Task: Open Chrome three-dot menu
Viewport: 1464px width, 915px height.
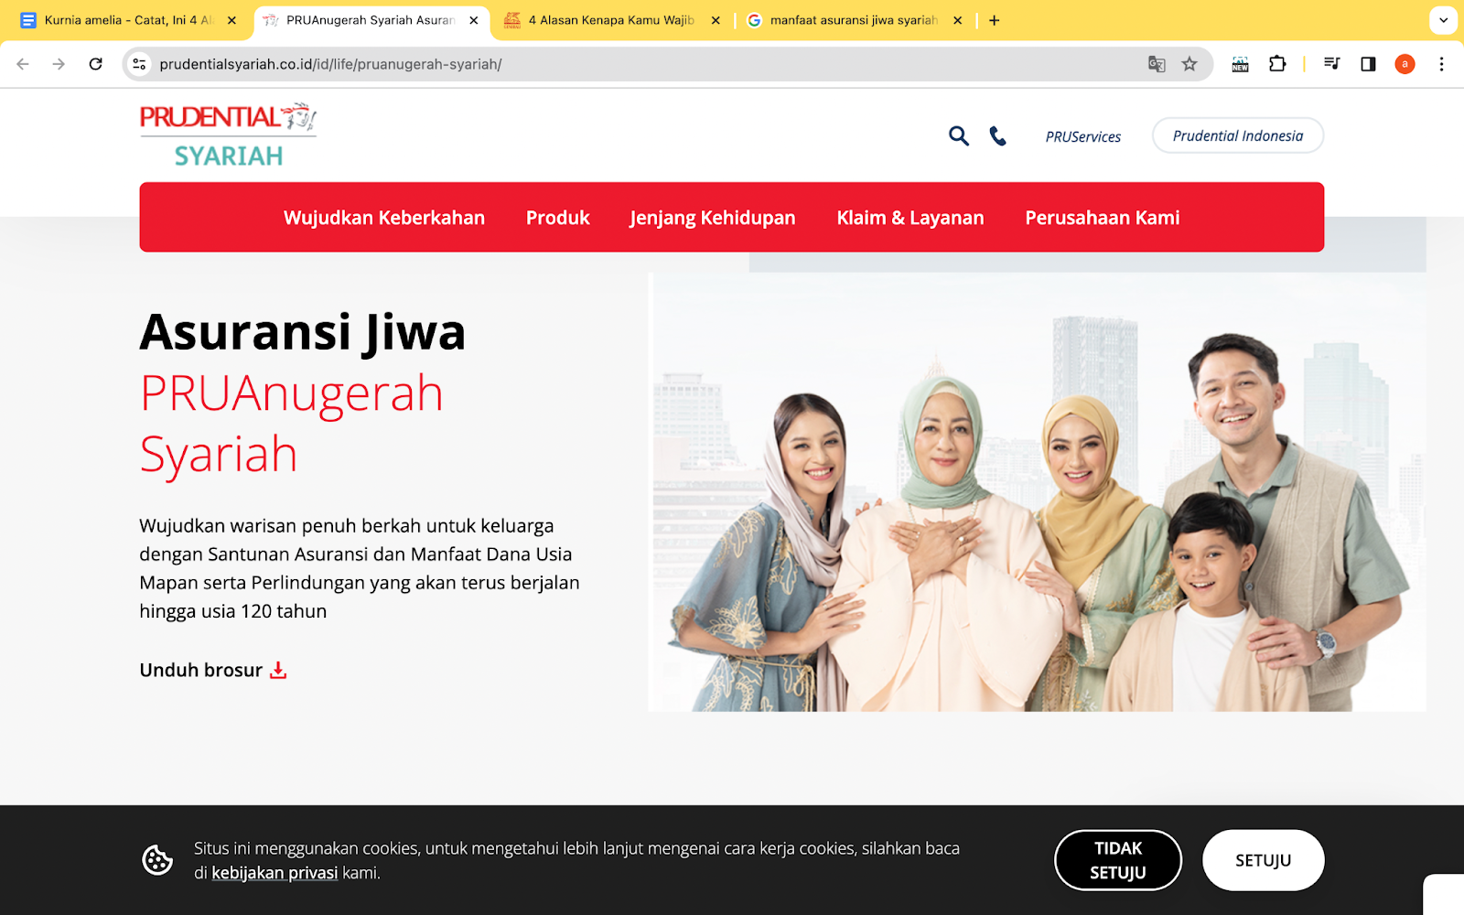Action: [1441, 64]
